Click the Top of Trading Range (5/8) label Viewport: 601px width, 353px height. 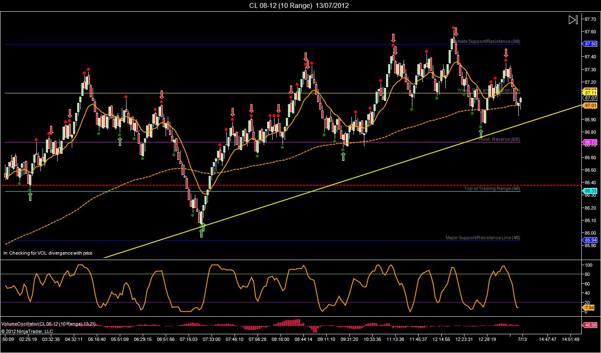[492, 188]
